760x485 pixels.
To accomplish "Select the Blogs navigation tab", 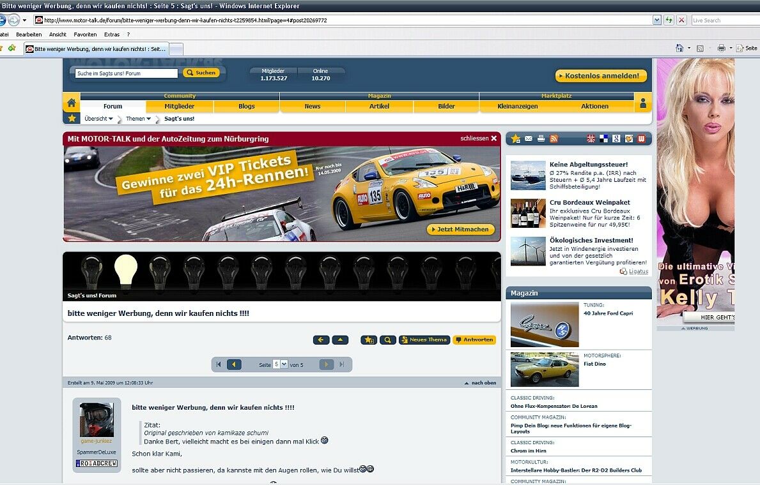I will coord(246,106).
